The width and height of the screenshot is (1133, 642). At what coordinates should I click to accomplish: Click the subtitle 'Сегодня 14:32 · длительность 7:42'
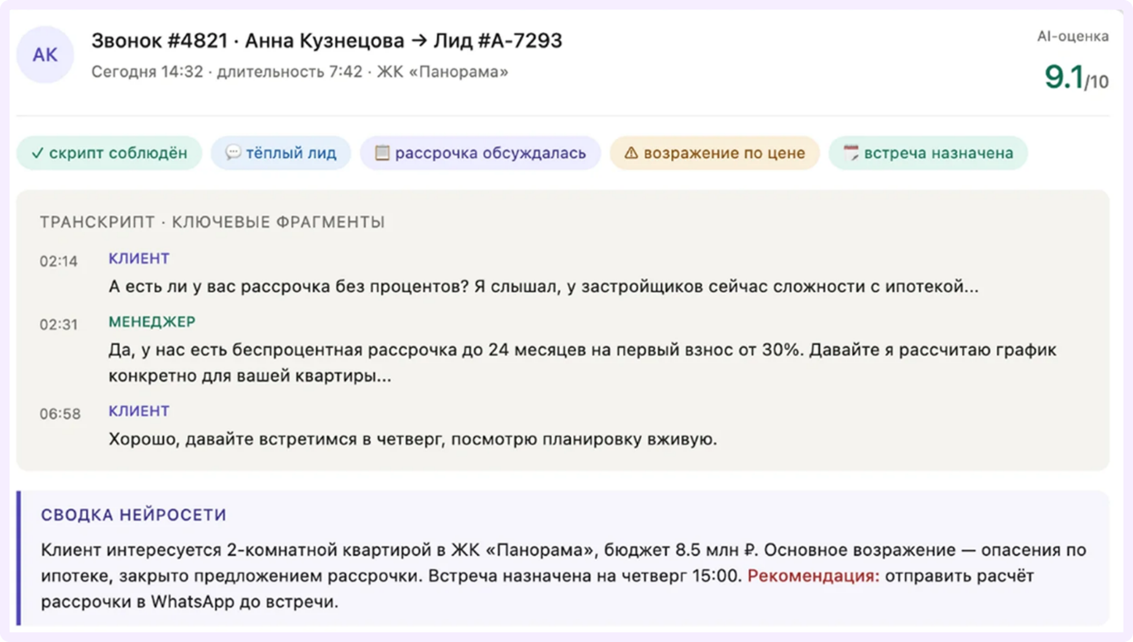[227, 72]
